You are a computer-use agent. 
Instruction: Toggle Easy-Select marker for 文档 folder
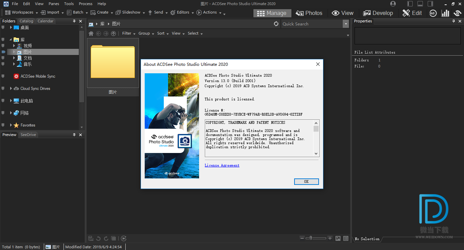pyautogui.click(x=3, y=58)
